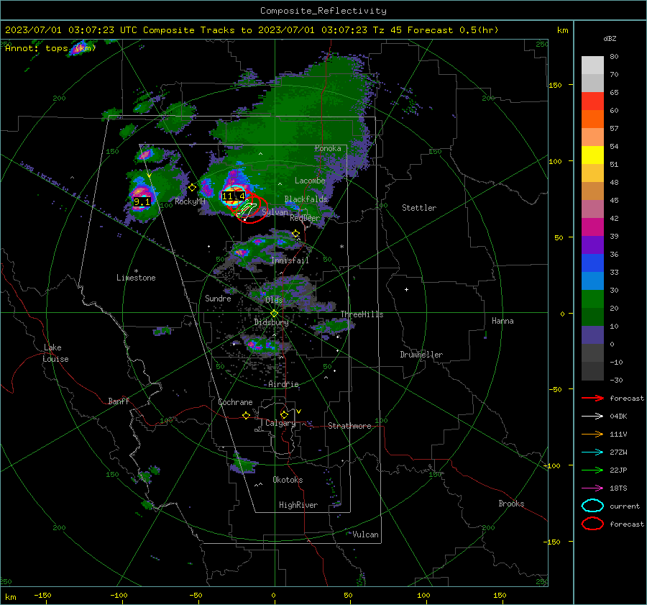Click the Didsbury label

[x=271, y=322]
